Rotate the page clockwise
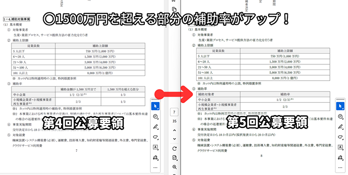Screen dimensions: 348x175 pyautogui.click(x=175, y=149)
